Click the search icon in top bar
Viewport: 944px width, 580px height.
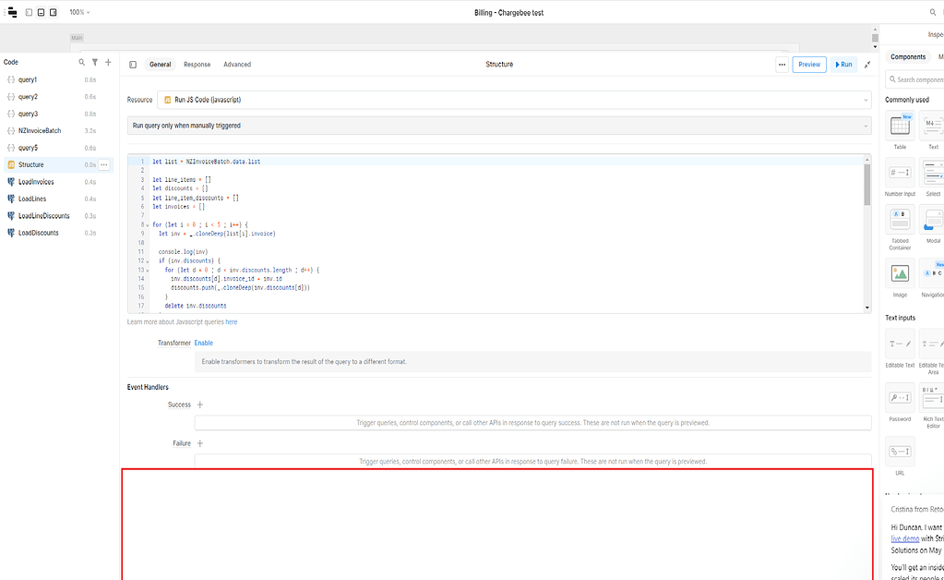(x=933, y=12)
